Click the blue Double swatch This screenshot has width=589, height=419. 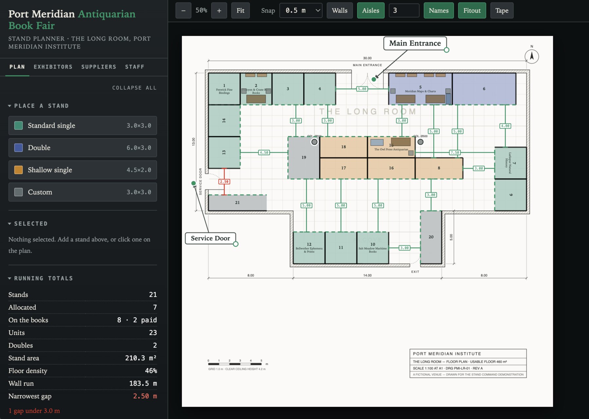(19, 148)
